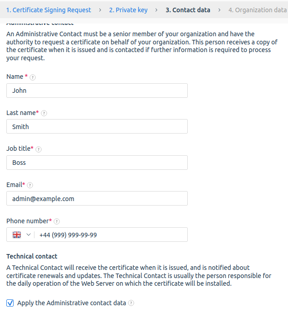Open the Job title help tooltip icon

[39, 149]
